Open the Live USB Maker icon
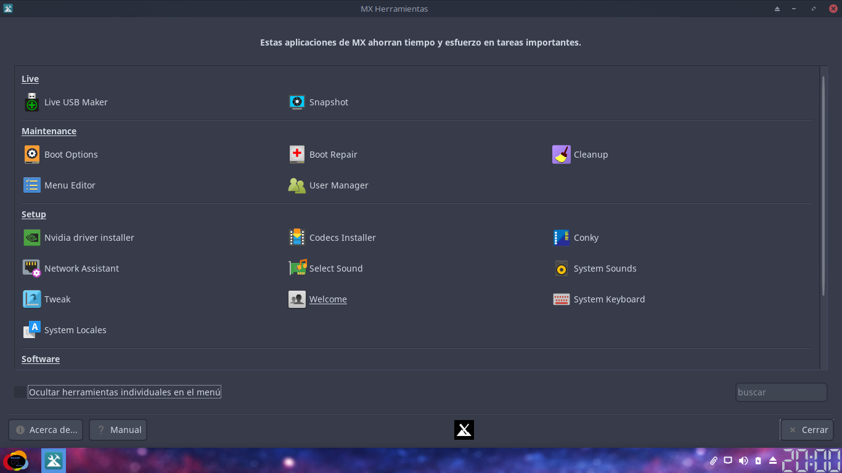Screen dimensions: 842x473 [32, 102]
